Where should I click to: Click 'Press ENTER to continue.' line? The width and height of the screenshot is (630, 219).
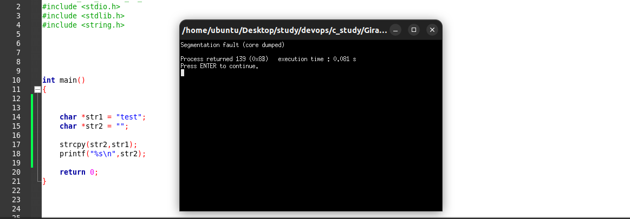pyautogui.click(x=219, y=66)
